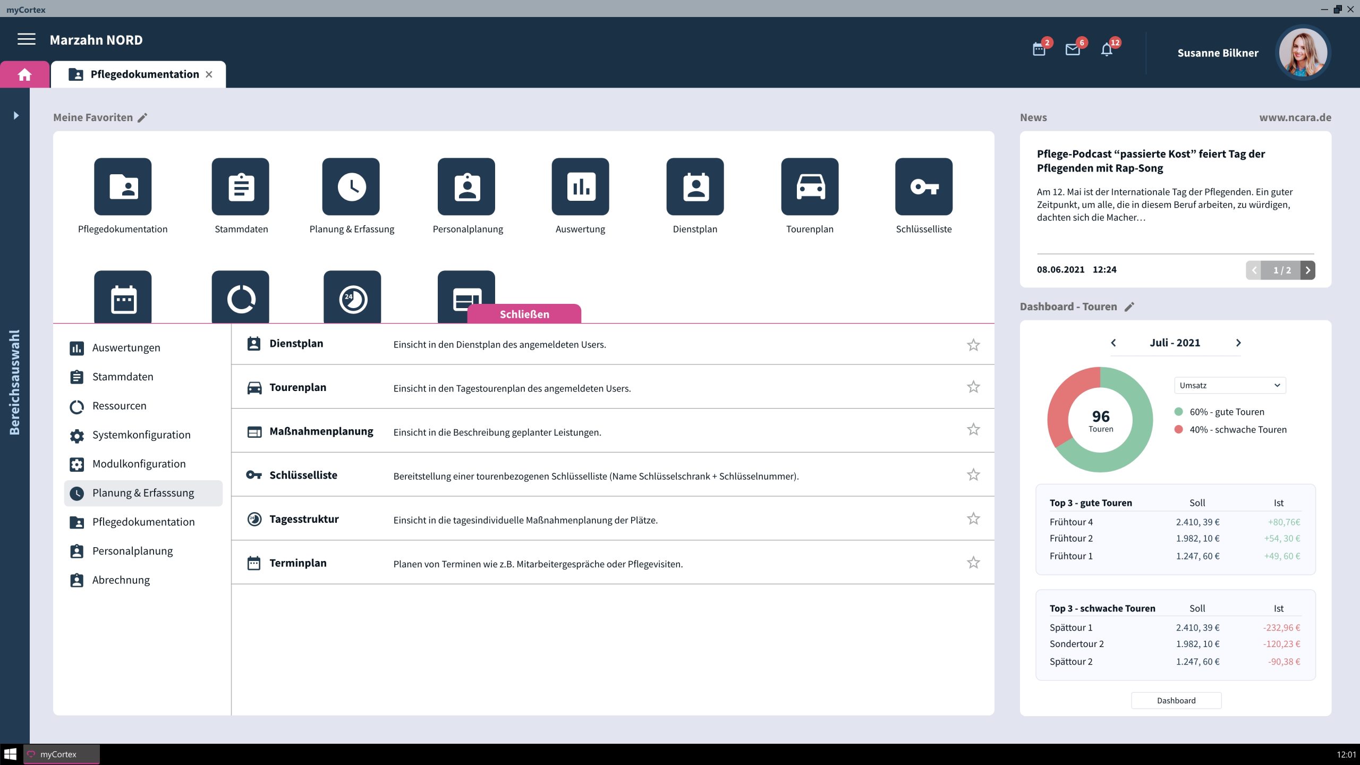Select Frühtour 4 row in gute Touren

pyautogui.click(x=1175, y=522)
